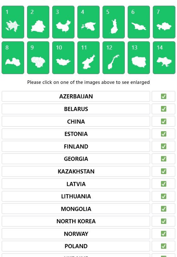This screenshot has width=177, height=257.
Task: Enlarge the Poland shape card number 13
Action: (x=139, y=58)
